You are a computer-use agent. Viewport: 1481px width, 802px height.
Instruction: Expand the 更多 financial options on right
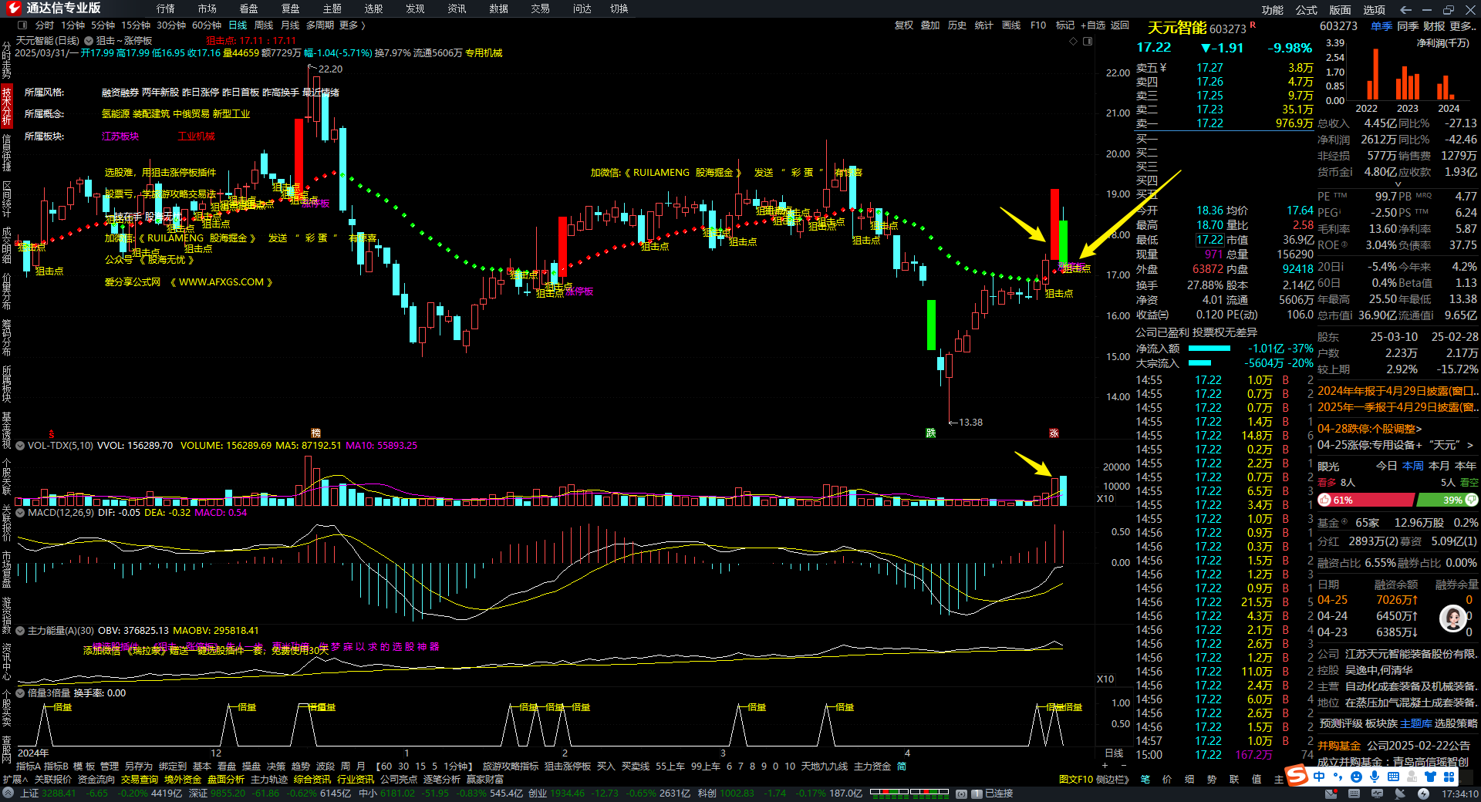coord(1462,26)
